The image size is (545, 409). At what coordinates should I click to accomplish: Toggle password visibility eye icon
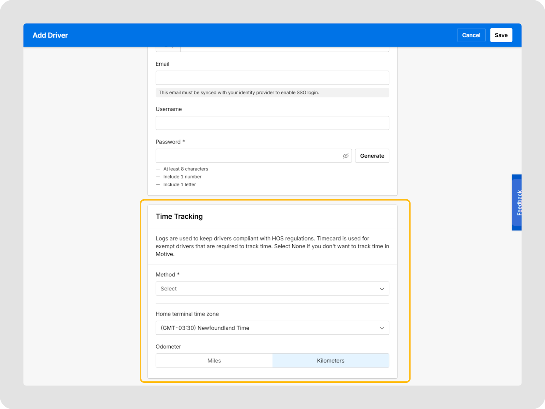[x=345, y=156]
